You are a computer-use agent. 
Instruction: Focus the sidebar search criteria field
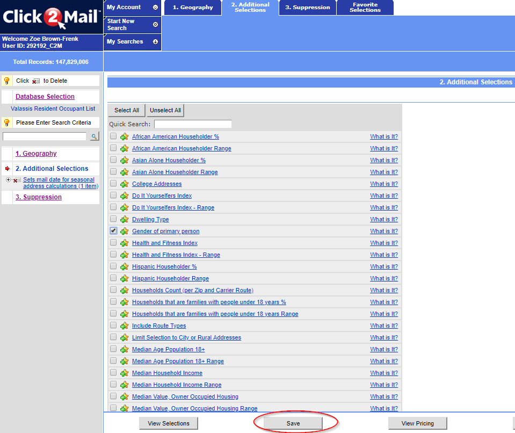click(45, 136)
